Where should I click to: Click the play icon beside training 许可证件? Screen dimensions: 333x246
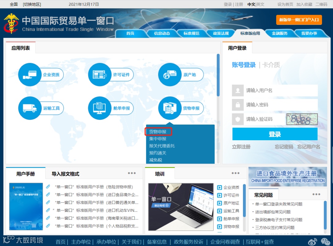click(x=220, y=195)
